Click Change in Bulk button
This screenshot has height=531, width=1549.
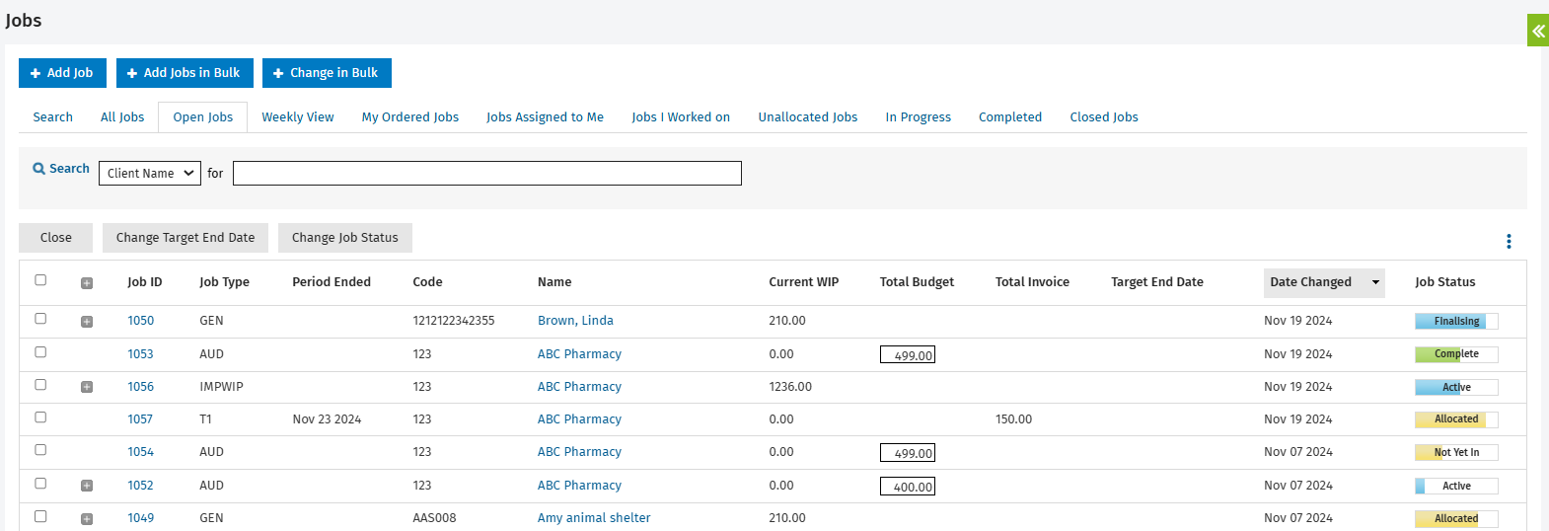(x=327, y=73)
